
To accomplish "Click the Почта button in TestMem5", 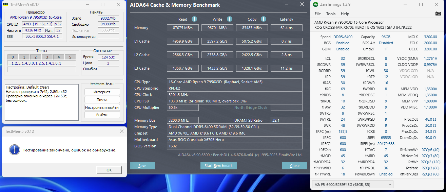I will [x=102, y=100].
